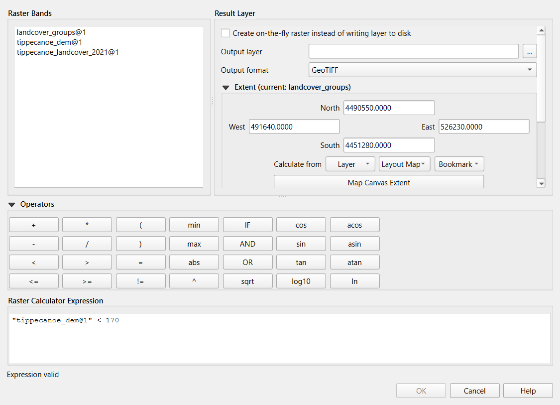The image size is (560, 405).
Task: Open the output layer browse button
Action: [530, 51]
